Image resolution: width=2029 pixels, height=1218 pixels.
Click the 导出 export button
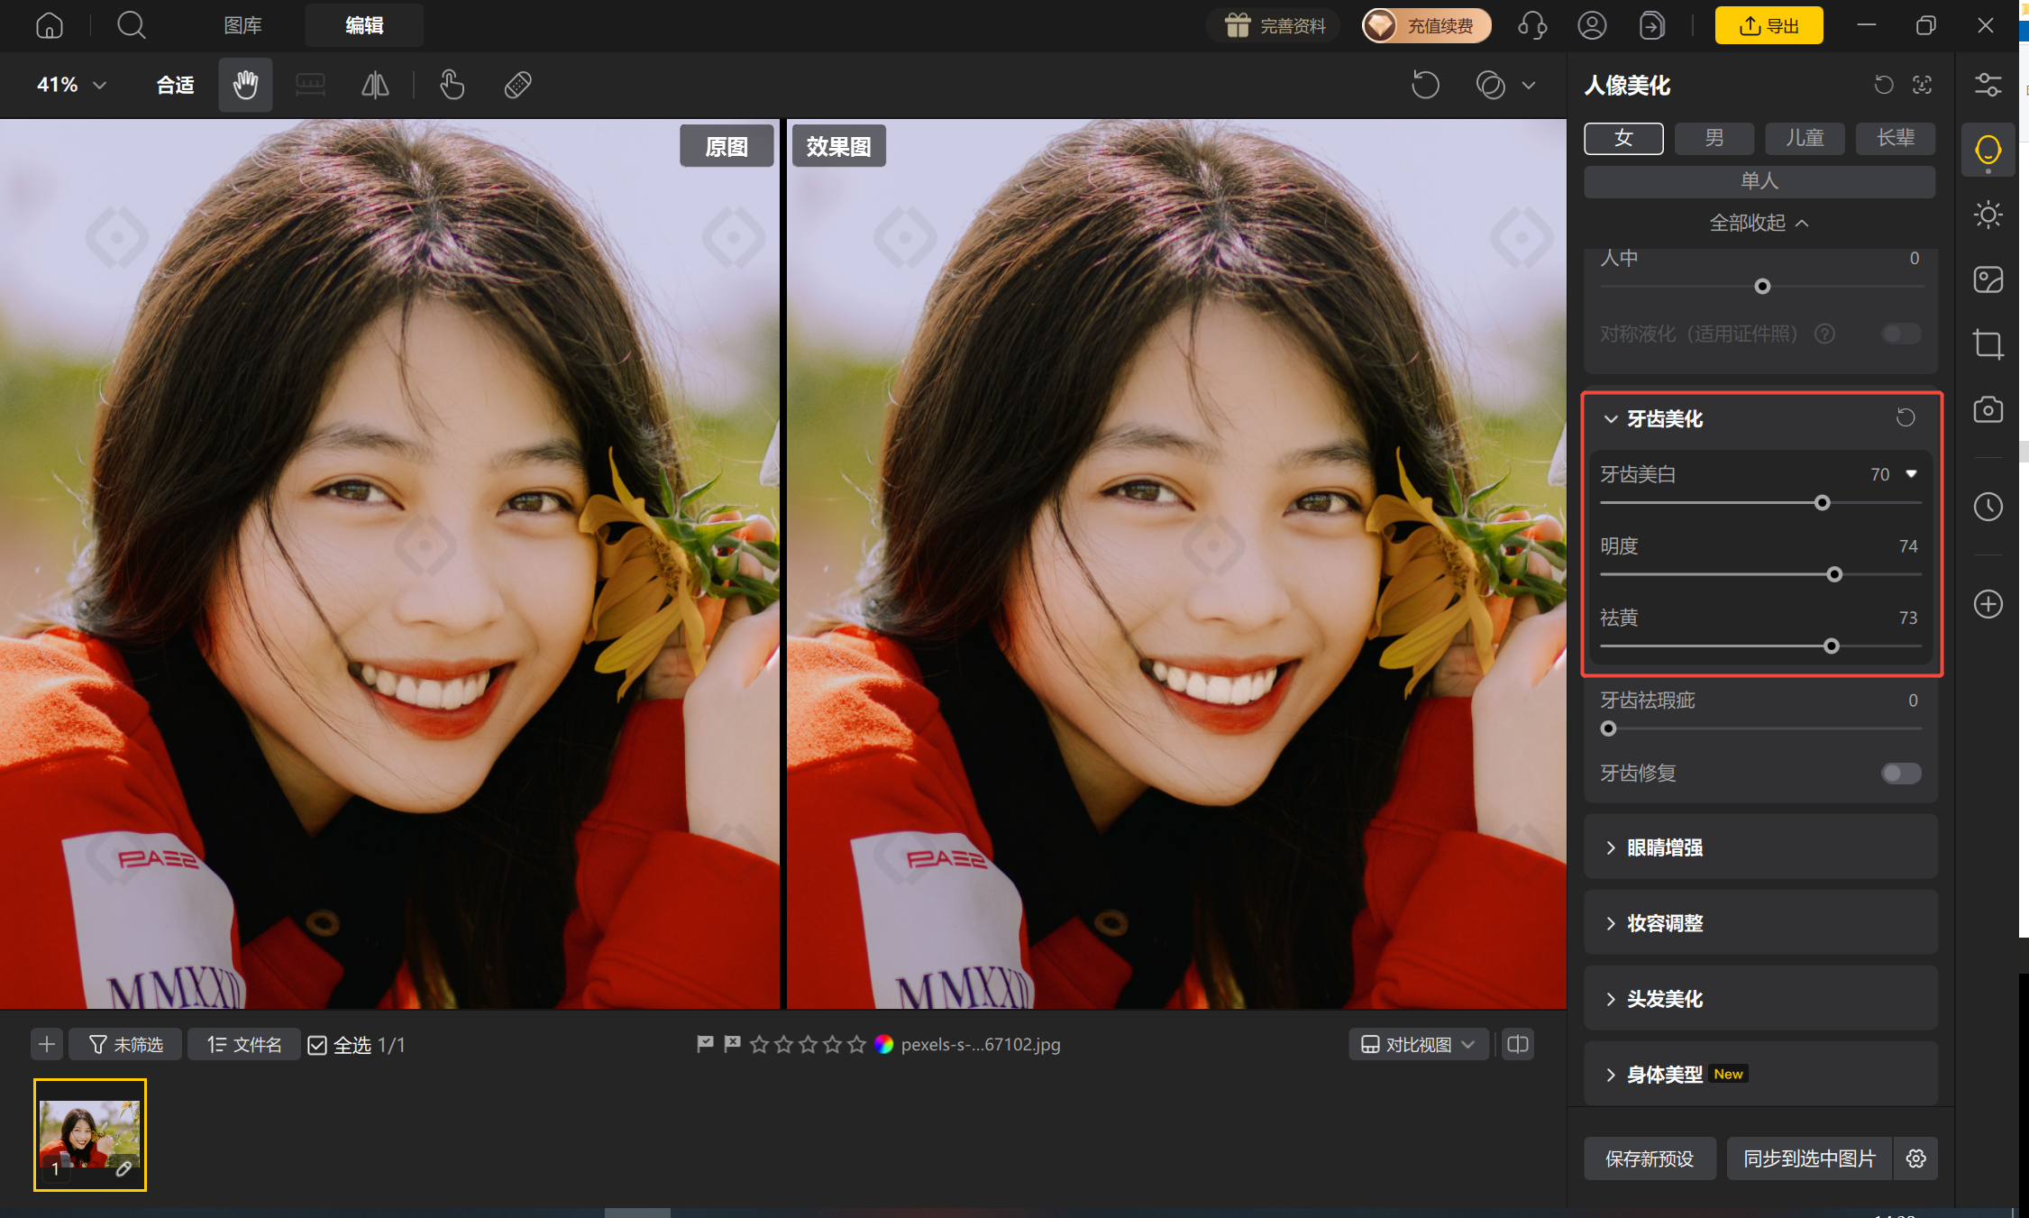point(1769,25)
